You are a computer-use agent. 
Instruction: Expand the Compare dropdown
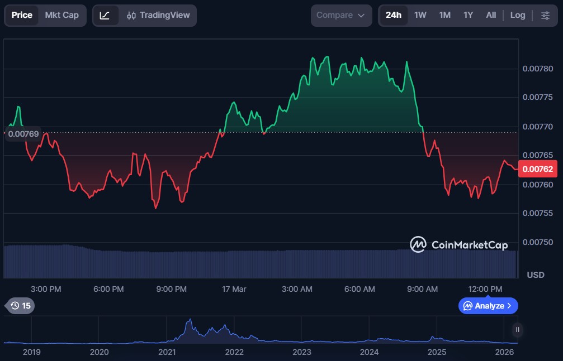click(x=341, y=15)
